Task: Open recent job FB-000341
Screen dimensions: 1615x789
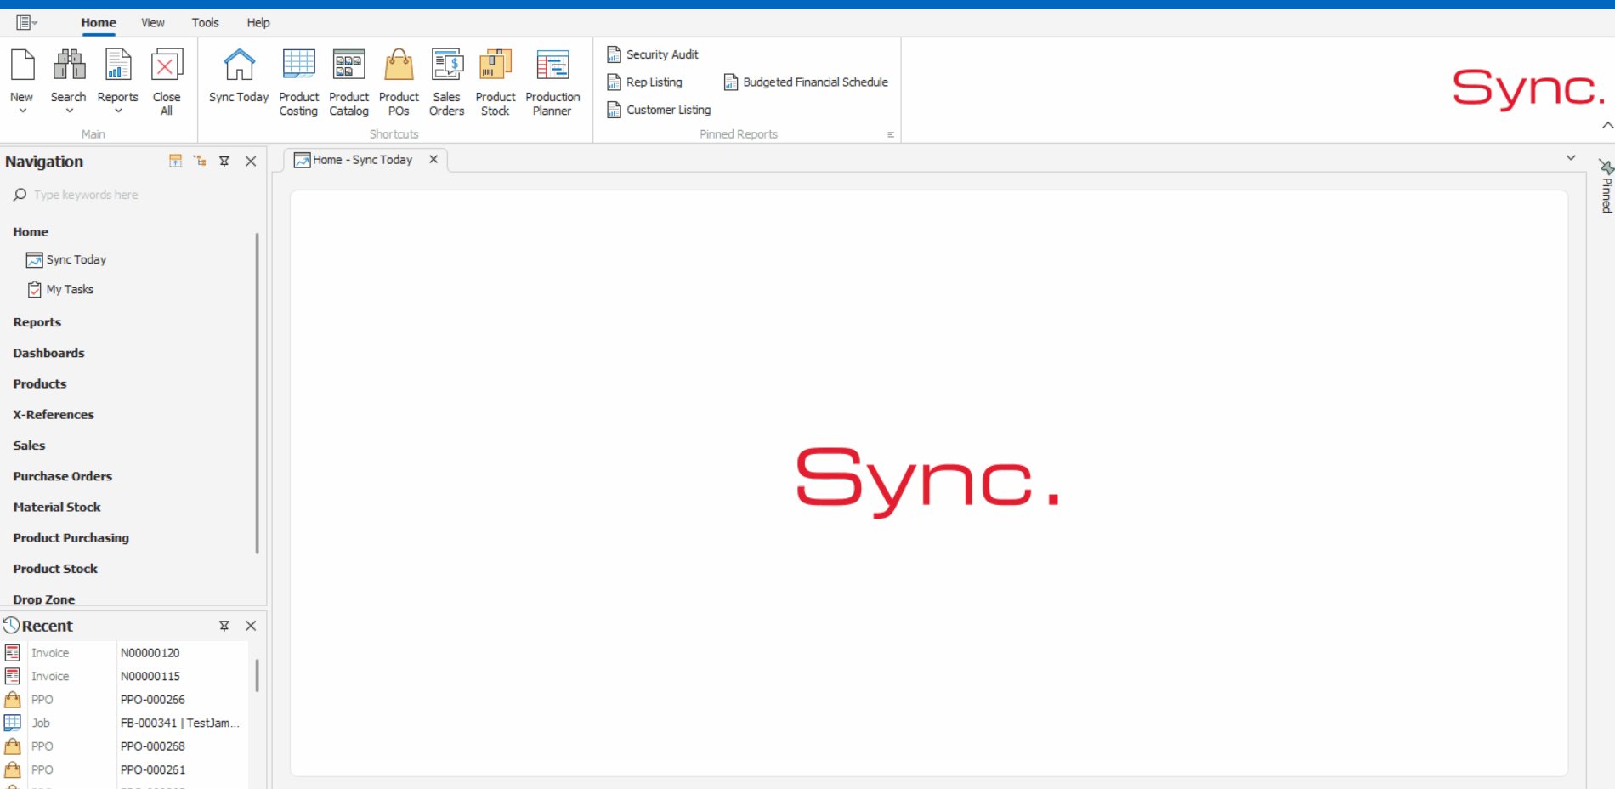Action: click(126, 724)
